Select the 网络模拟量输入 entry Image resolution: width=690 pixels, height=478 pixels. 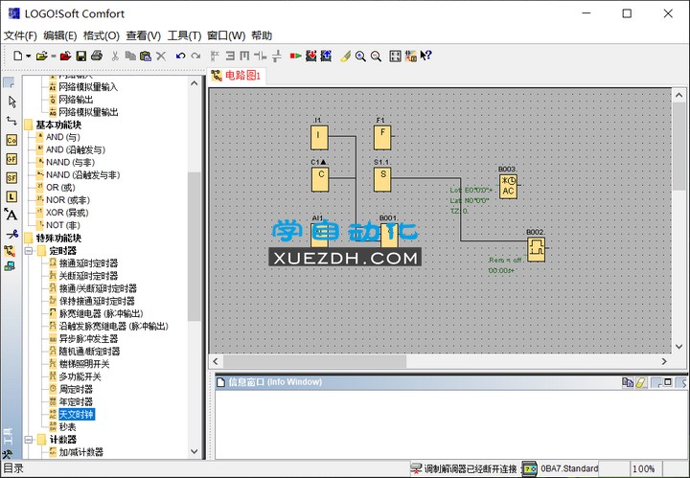pyautogui.click(x=88, y=87)
